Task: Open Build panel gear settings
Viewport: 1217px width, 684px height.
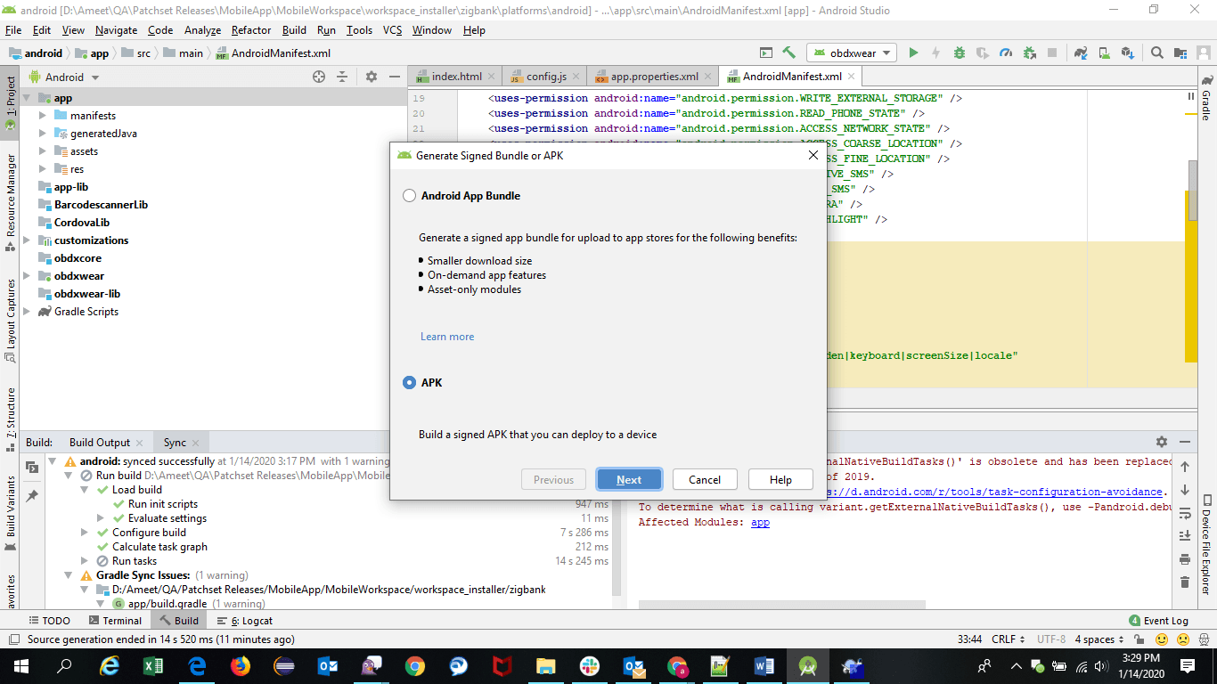Action: 1162,442
